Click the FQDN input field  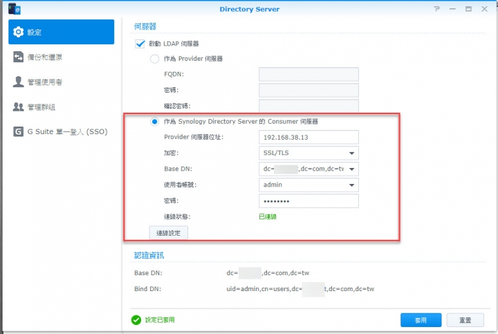point(308,74)
